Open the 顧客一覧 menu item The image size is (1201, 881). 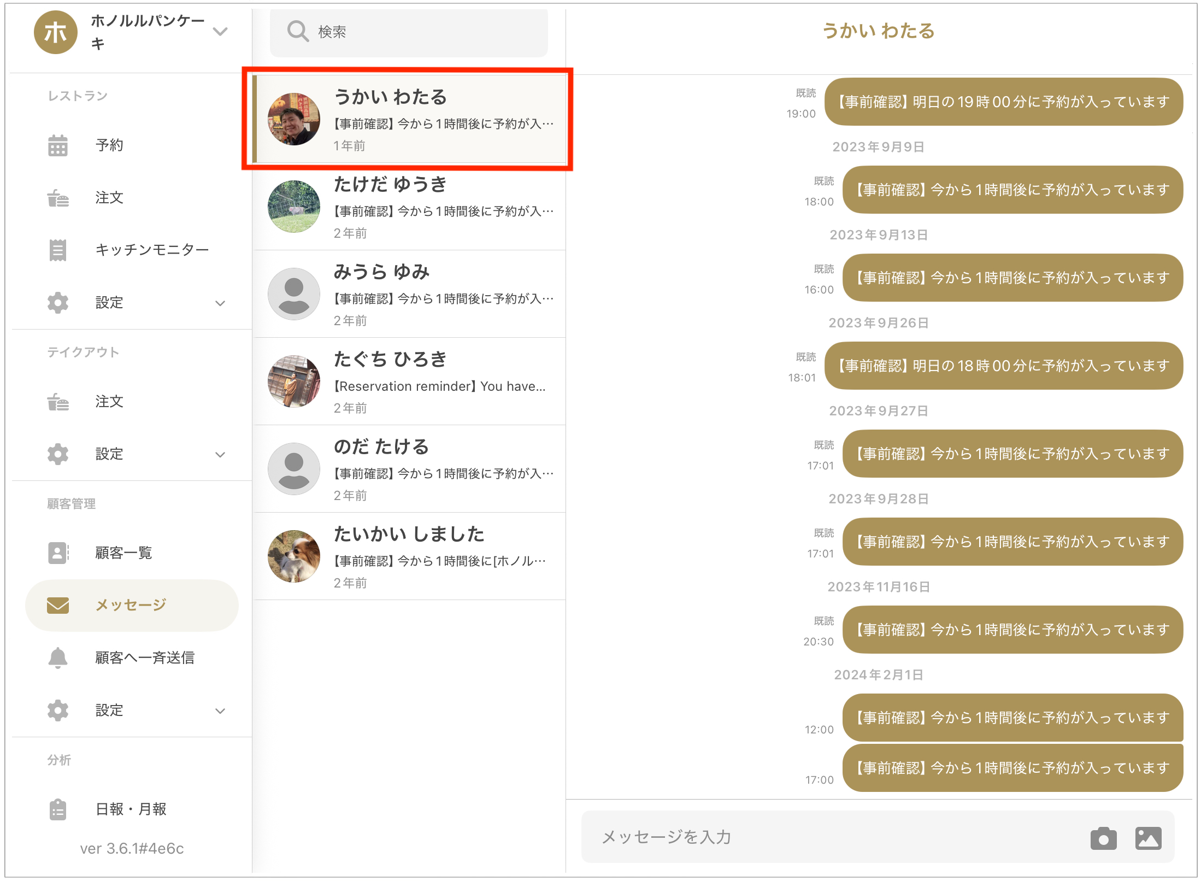[132, 553]
